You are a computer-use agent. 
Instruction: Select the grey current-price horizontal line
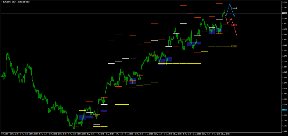(141, 13)
